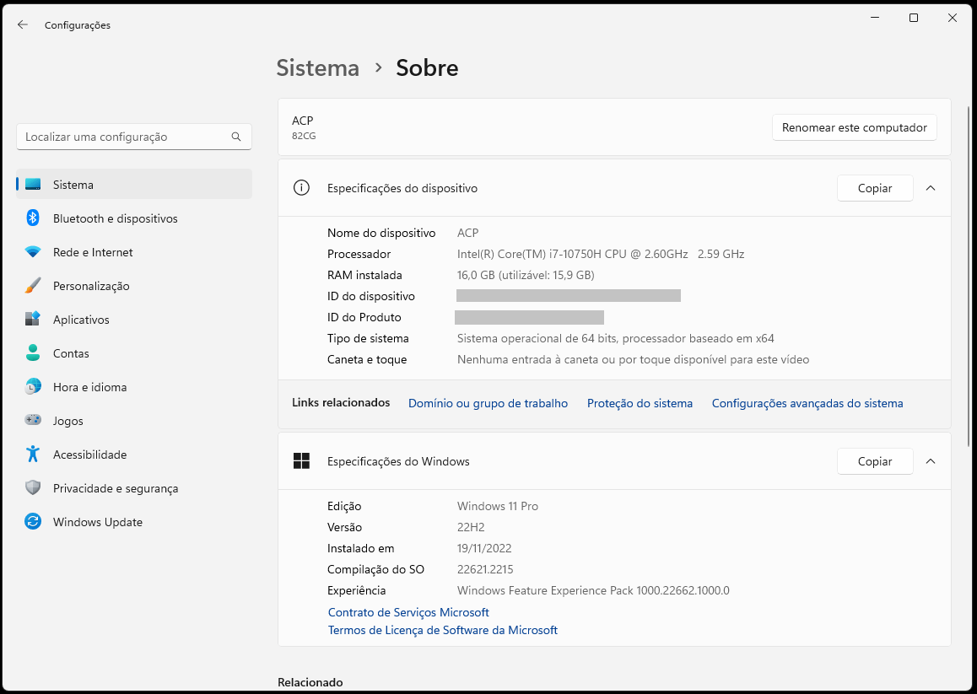Open Bluetooth e dispositivos settings
The image size is (977, 694).
click(134, 218)
